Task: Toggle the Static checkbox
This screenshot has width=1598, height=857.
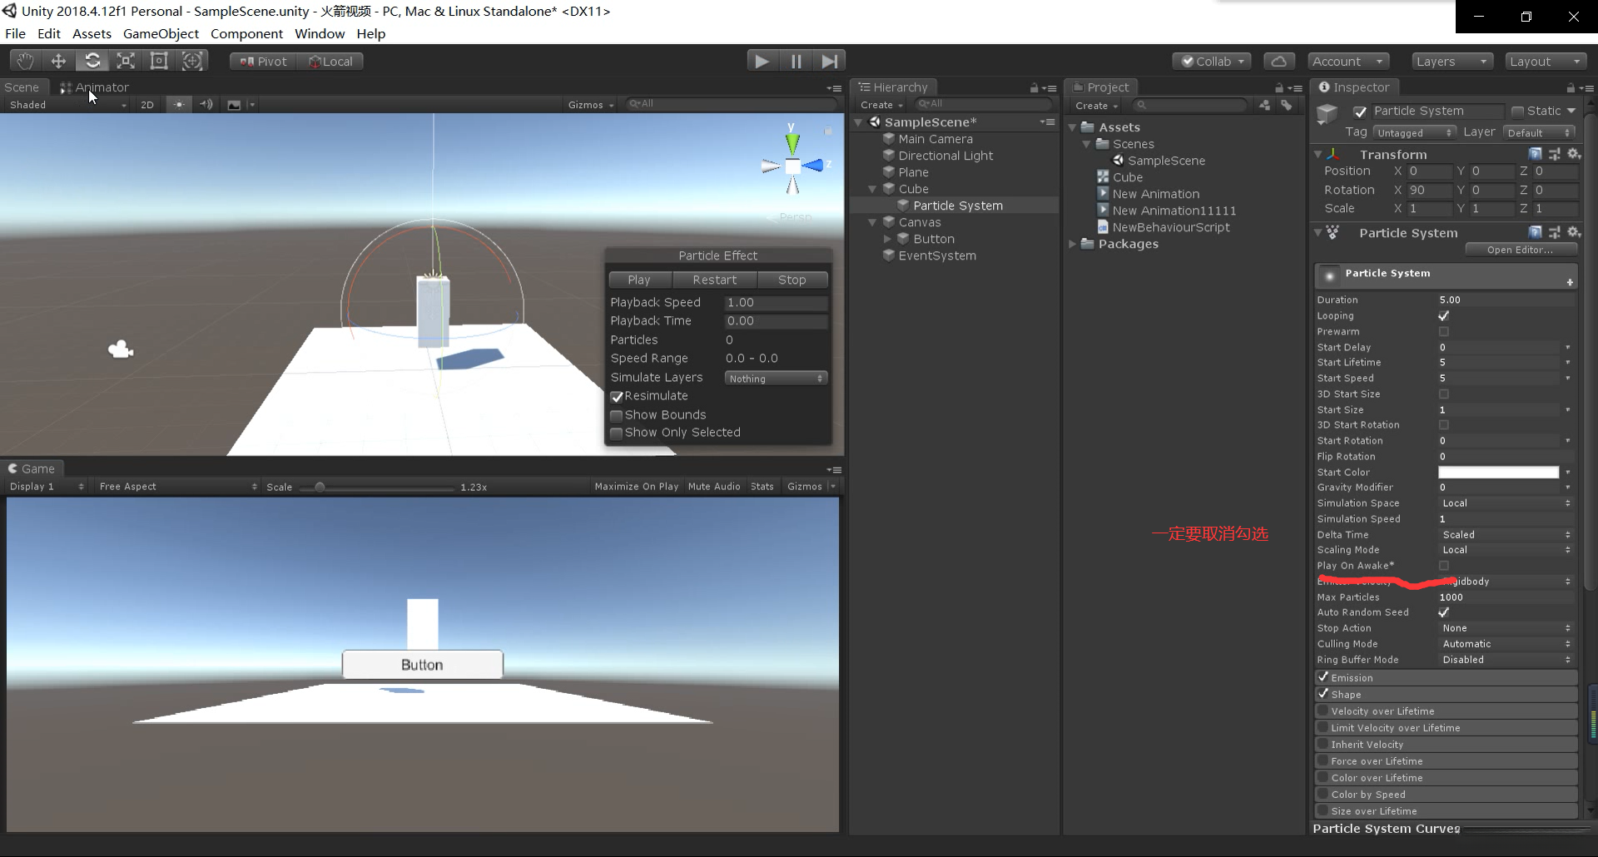Action: (x=1517, y=111)
